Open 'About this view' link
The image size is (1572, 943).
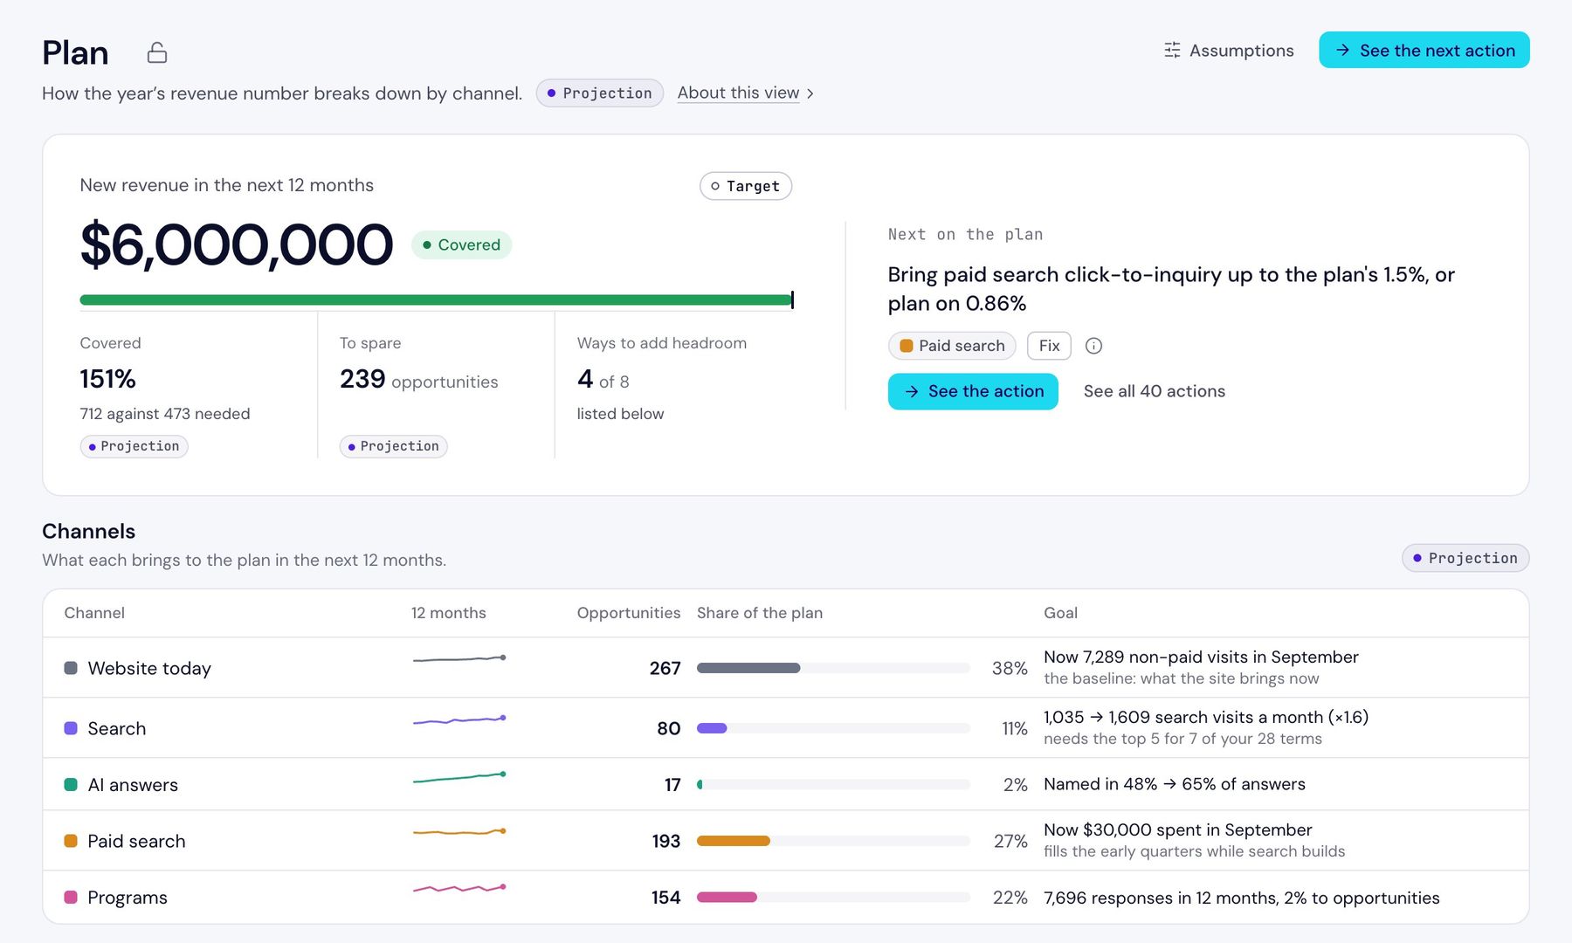pyautogui.click(x=738, y=93)
